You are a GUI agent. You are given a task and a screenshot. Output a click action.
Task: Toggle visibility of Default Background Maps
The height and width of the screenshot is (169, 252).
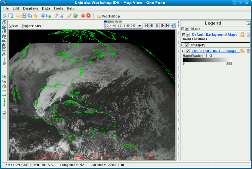point(188,35)
